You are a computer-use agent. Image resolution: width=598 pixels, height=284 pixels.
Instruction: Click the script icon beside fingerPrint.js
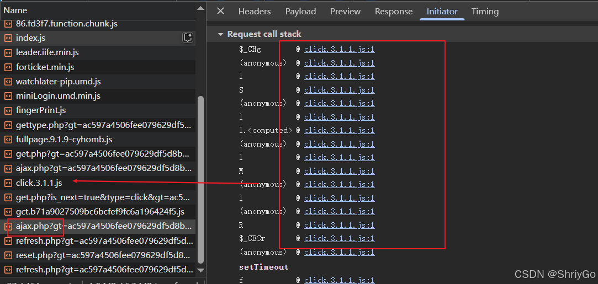[8, 111]
